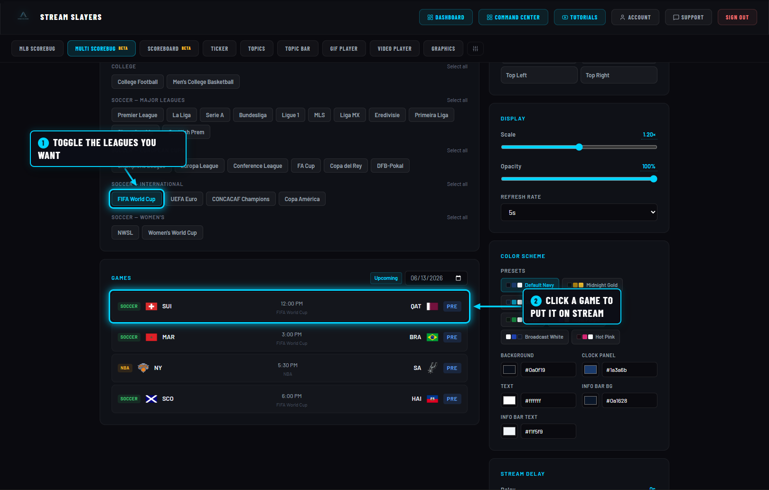The height and width of the screenshot is (490, 769).
Task: Open the Support page
Action: pyautogui.click(x=688, y=17)
